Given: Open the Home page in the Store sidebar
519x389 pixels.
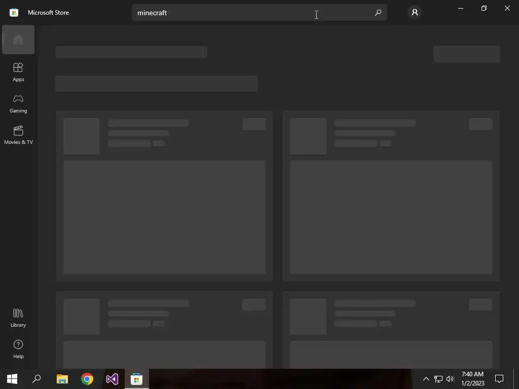Looking at the screenshot, I should (x=18, y=40).
